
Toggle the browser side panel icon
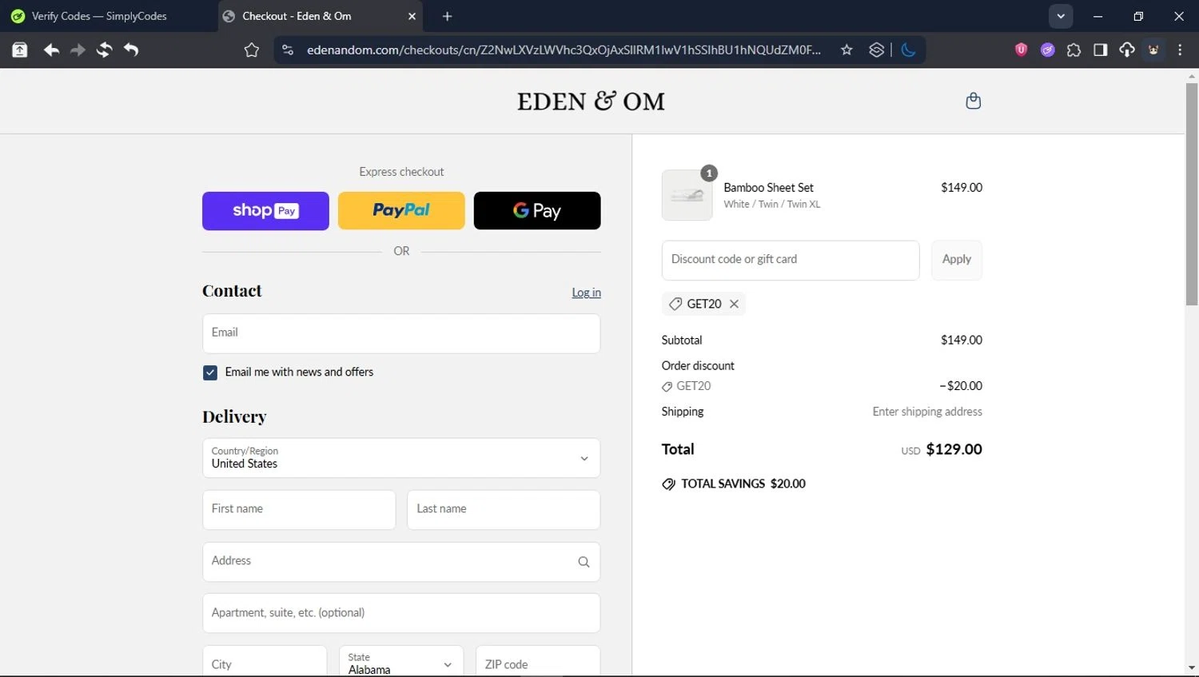(x=1100, y=50)
